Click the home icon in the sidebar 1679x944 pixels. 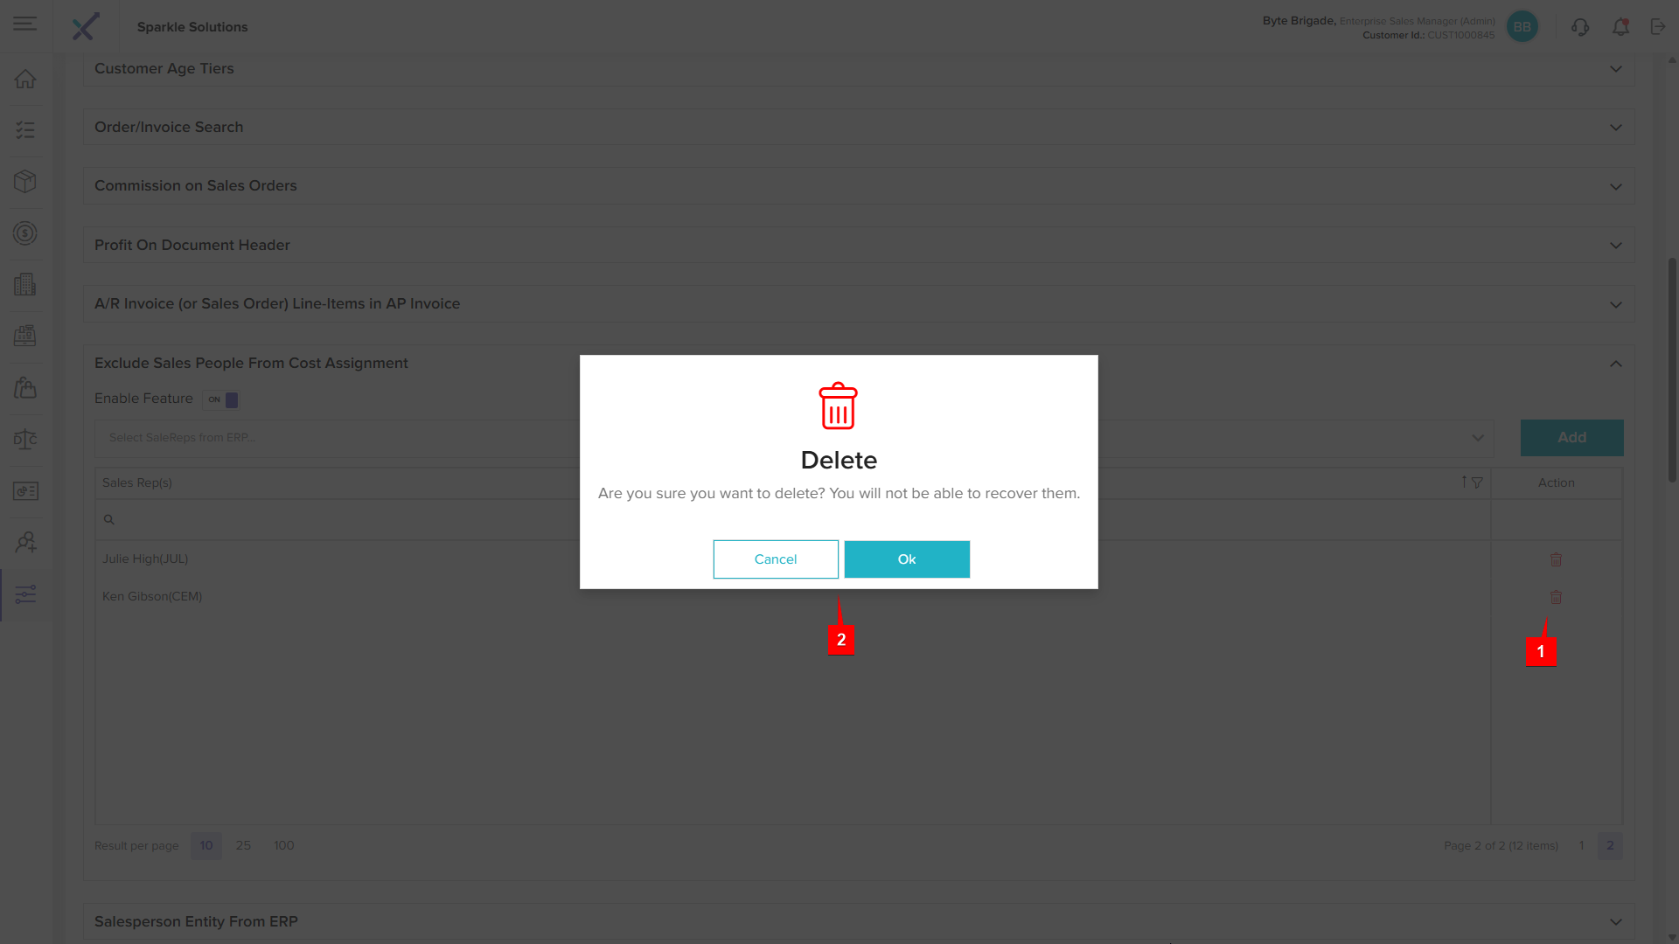pyautogui.click(x=25, y=79)
